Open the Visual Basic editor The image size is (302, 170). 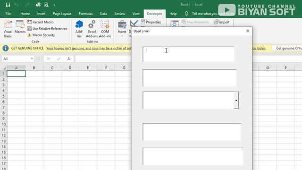click(8, 29)
